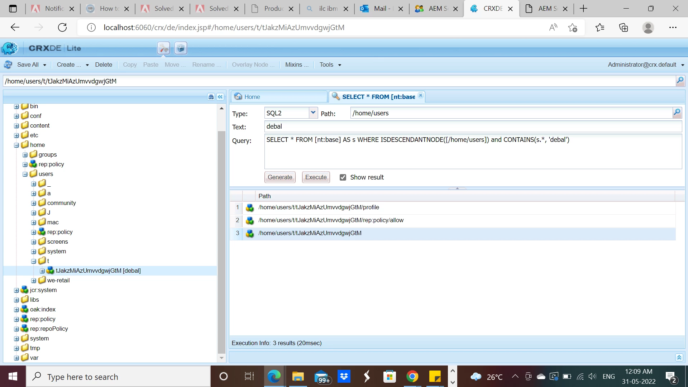Click the Save All icon

pyautogui.click(x=8, y=64)
